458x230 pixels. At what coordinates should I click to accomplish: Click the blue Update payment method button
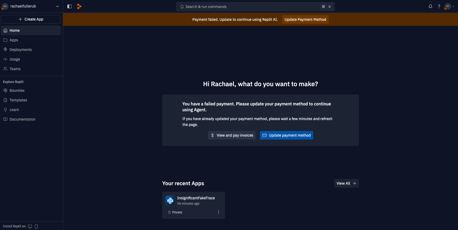tap(286, 135)
